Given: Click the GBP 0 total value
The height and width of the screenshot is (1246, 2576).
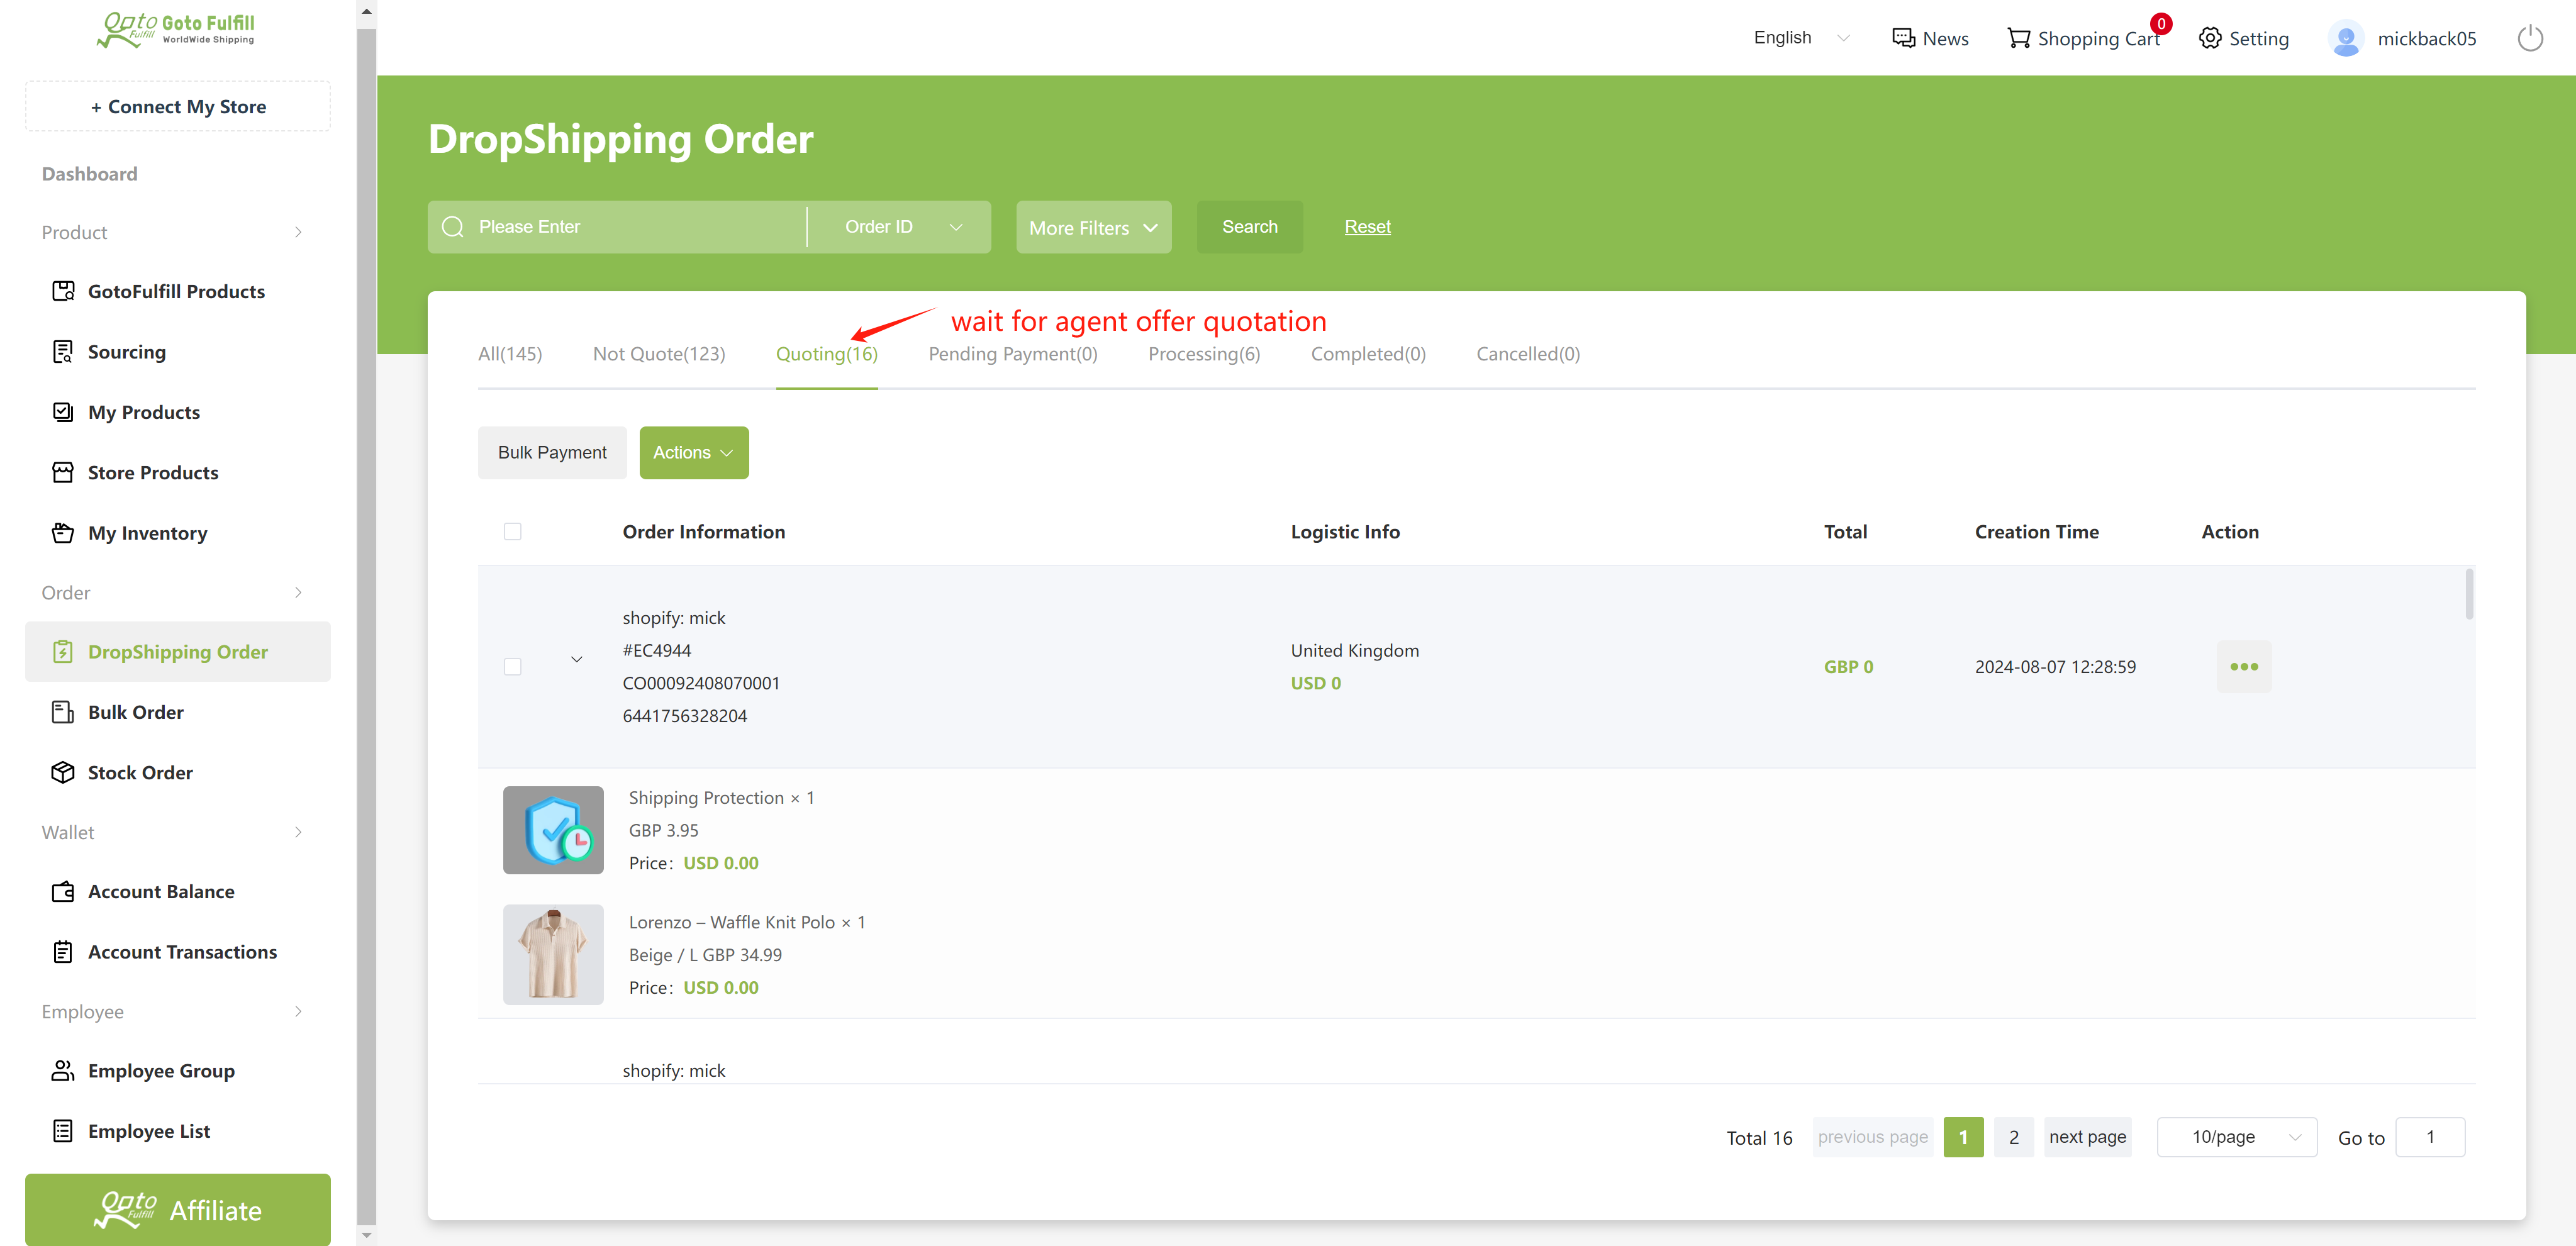Looking at the screenshot, I should pos(1848,667).
